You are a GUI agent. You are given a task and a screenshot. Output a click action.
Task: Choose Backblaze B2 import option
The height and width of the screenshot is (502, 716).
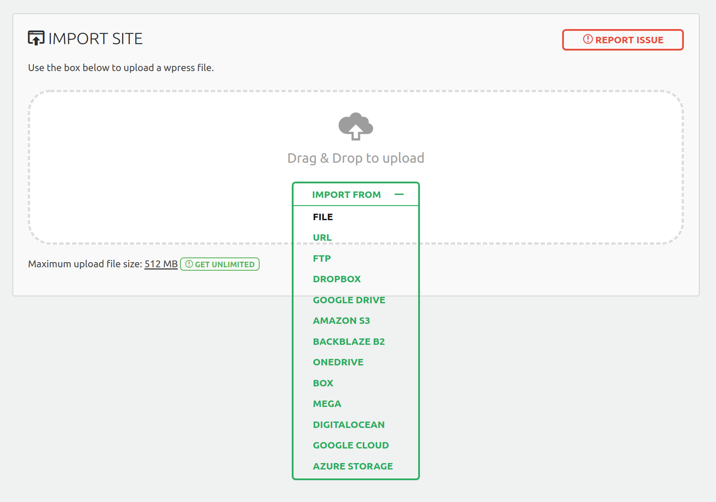[x=349, y=342]
